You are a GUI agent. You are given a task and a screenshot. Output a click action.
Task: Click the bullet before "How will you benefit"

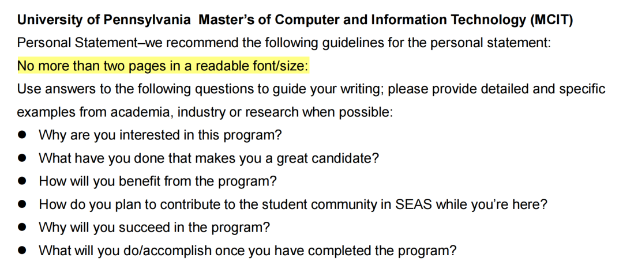coord(22,181)
